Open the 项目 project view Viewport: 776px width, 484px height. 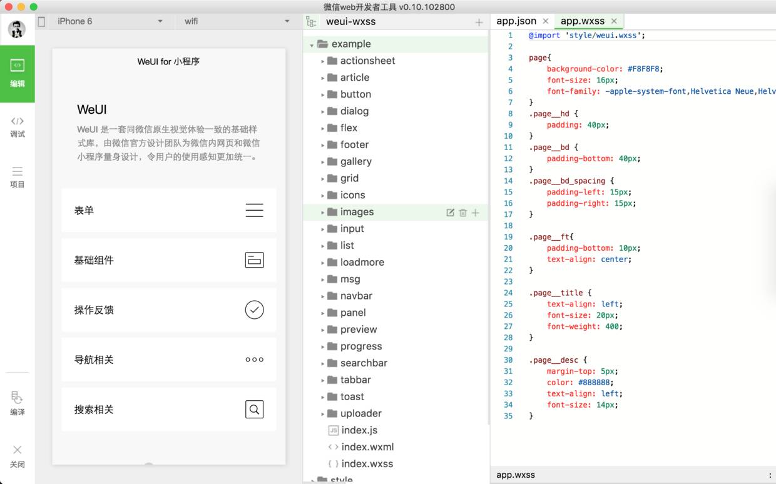click(x=18, y=177)
